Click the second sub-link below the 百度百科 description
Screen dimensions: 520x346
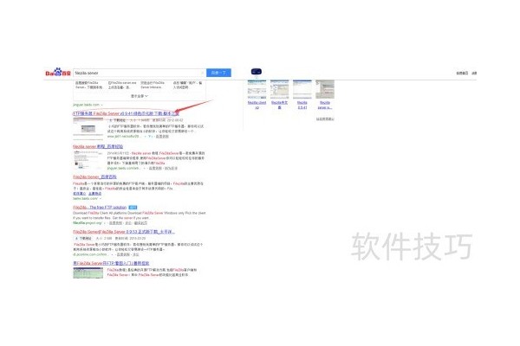click(94, 194)
